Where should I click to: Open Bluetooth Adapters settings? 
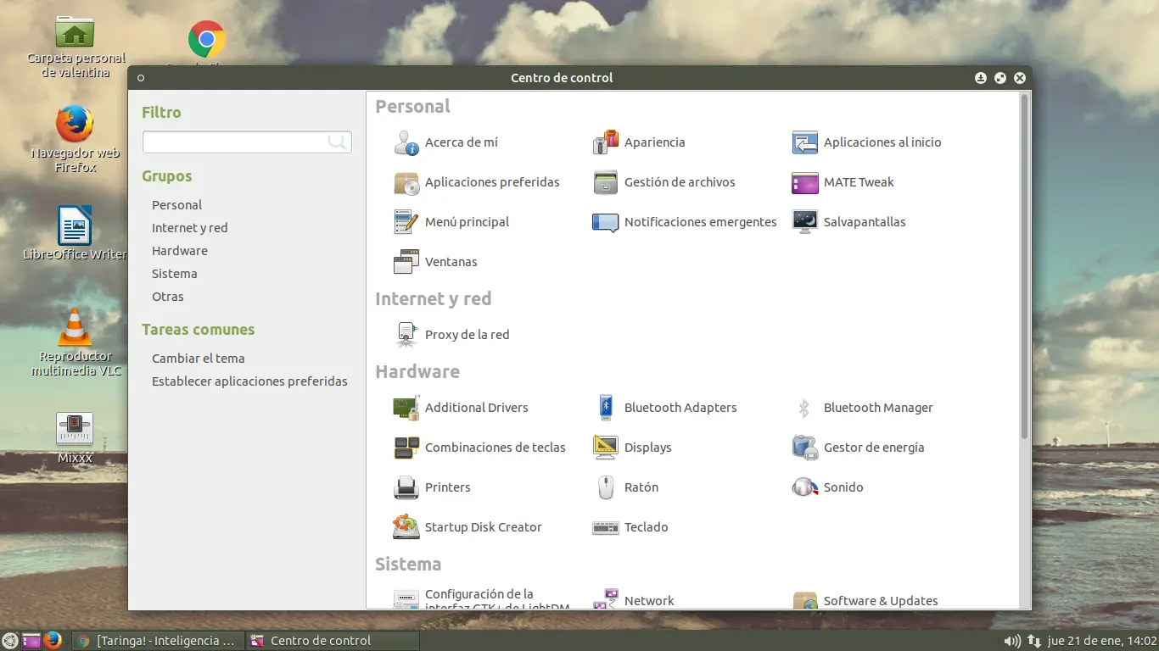(665, 408)
